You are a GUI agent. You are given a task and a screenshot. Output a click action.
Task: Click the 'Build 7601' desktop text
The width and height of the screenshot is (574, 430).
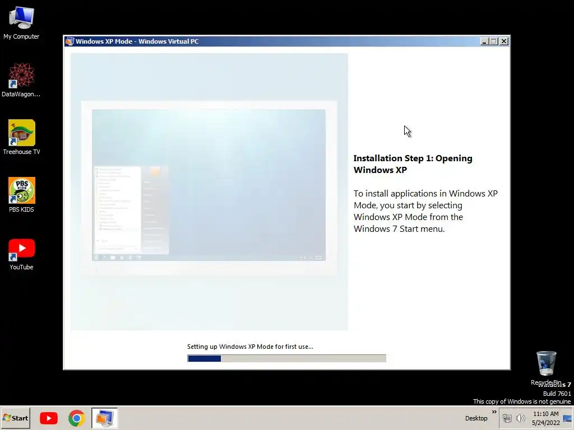coord(557,394)
